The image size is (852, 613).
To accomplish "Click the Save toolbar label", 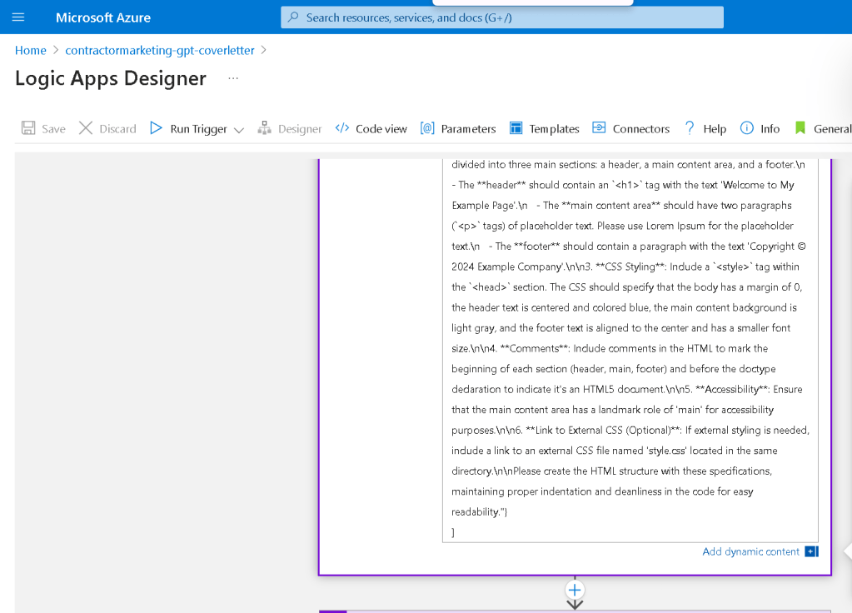I will pos(54,129).
